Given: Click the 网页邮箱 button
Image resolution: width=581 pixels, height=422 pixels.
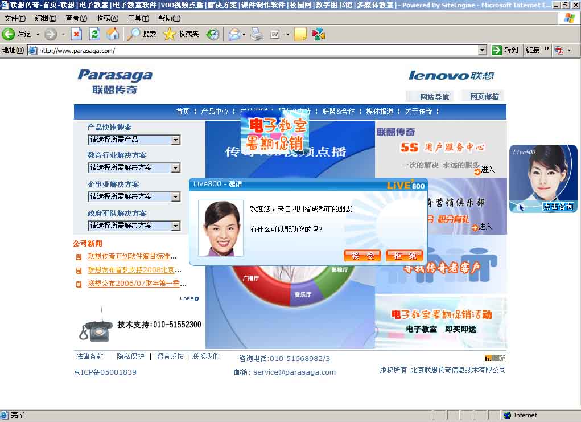Looking at the screenshot, I should click(483, 97).
